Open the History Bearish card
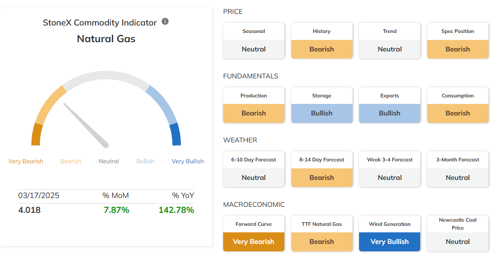The width and height of the screenshot is (494, 256). tap(321, 40)
